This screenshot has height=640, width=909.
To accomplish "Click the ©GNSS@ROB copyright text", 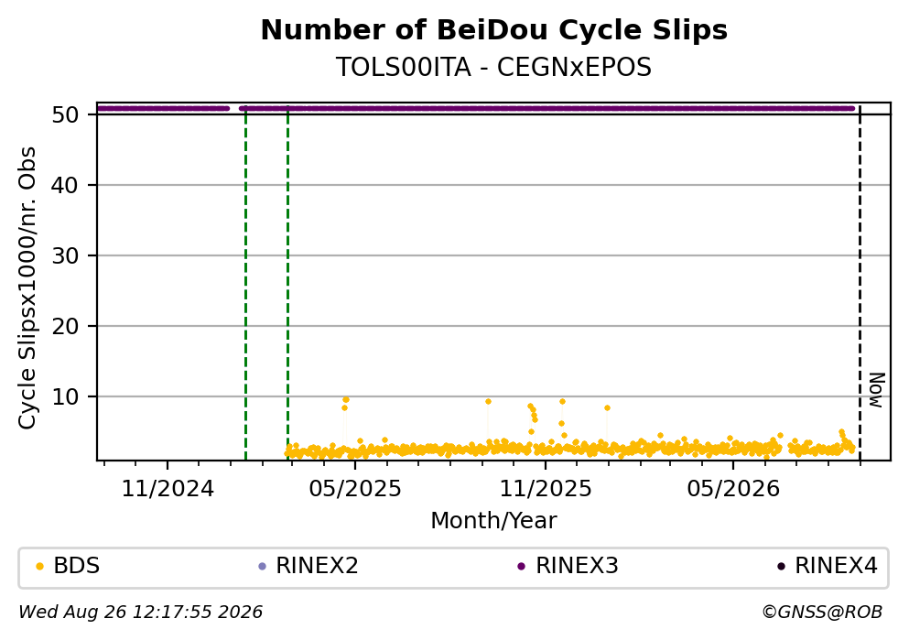I will pyautogui.click(x=822, y=613).
